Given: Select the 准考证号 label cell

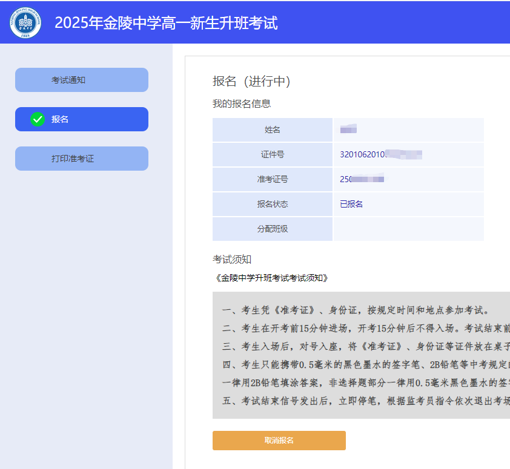Looking at the screenshot, I should click(x=272, y=179).
